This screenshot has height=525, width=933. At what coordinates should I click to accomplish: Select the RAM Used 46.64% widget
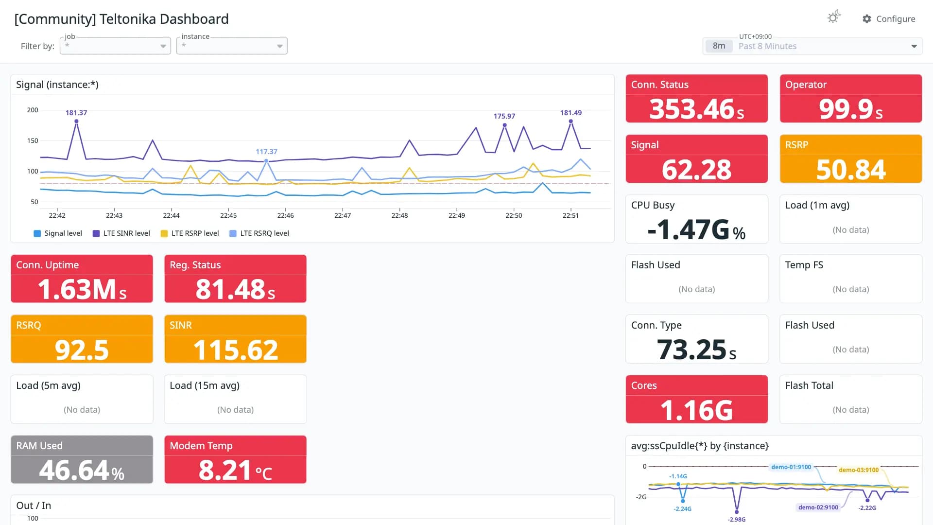pyautogui.click(x=82, y=459)
